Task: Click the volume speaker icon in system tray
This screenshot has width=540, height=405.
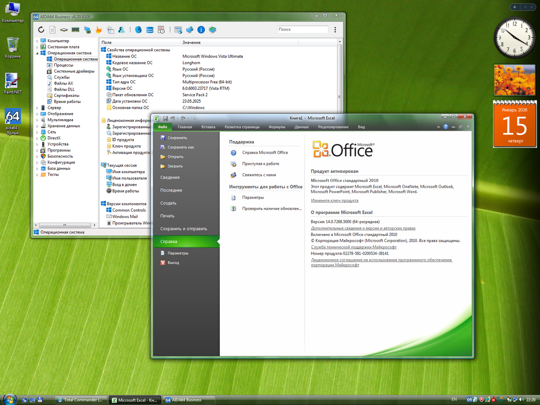Action: 521,399
